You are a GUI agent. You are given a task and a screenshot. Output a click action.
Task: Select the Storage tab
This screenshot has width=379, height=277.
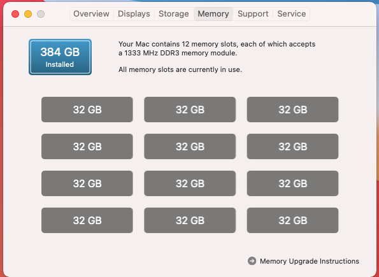(174, 14)
